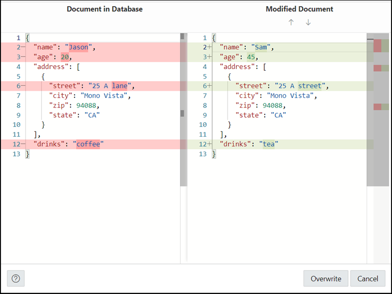Open help with the question mark icon
392x294 pixels.
coord(16,278)
